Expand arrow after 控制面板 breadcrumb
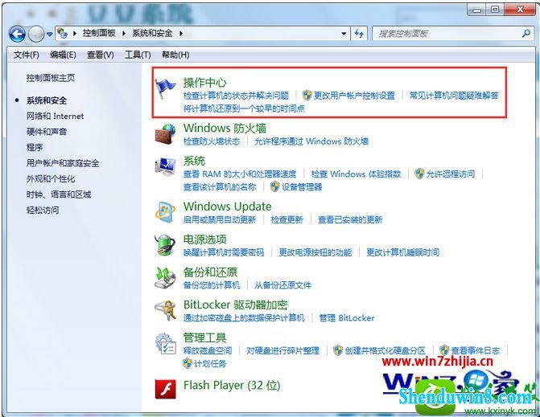540x417 pixels. (124, 34)
